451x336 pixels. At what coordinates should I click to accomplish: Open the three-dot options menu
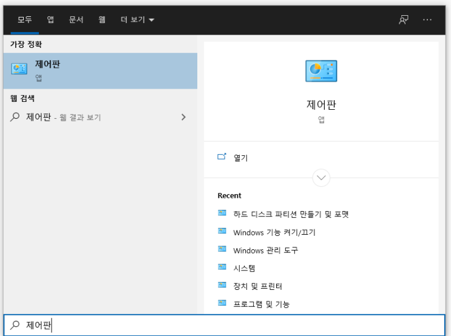427,19
